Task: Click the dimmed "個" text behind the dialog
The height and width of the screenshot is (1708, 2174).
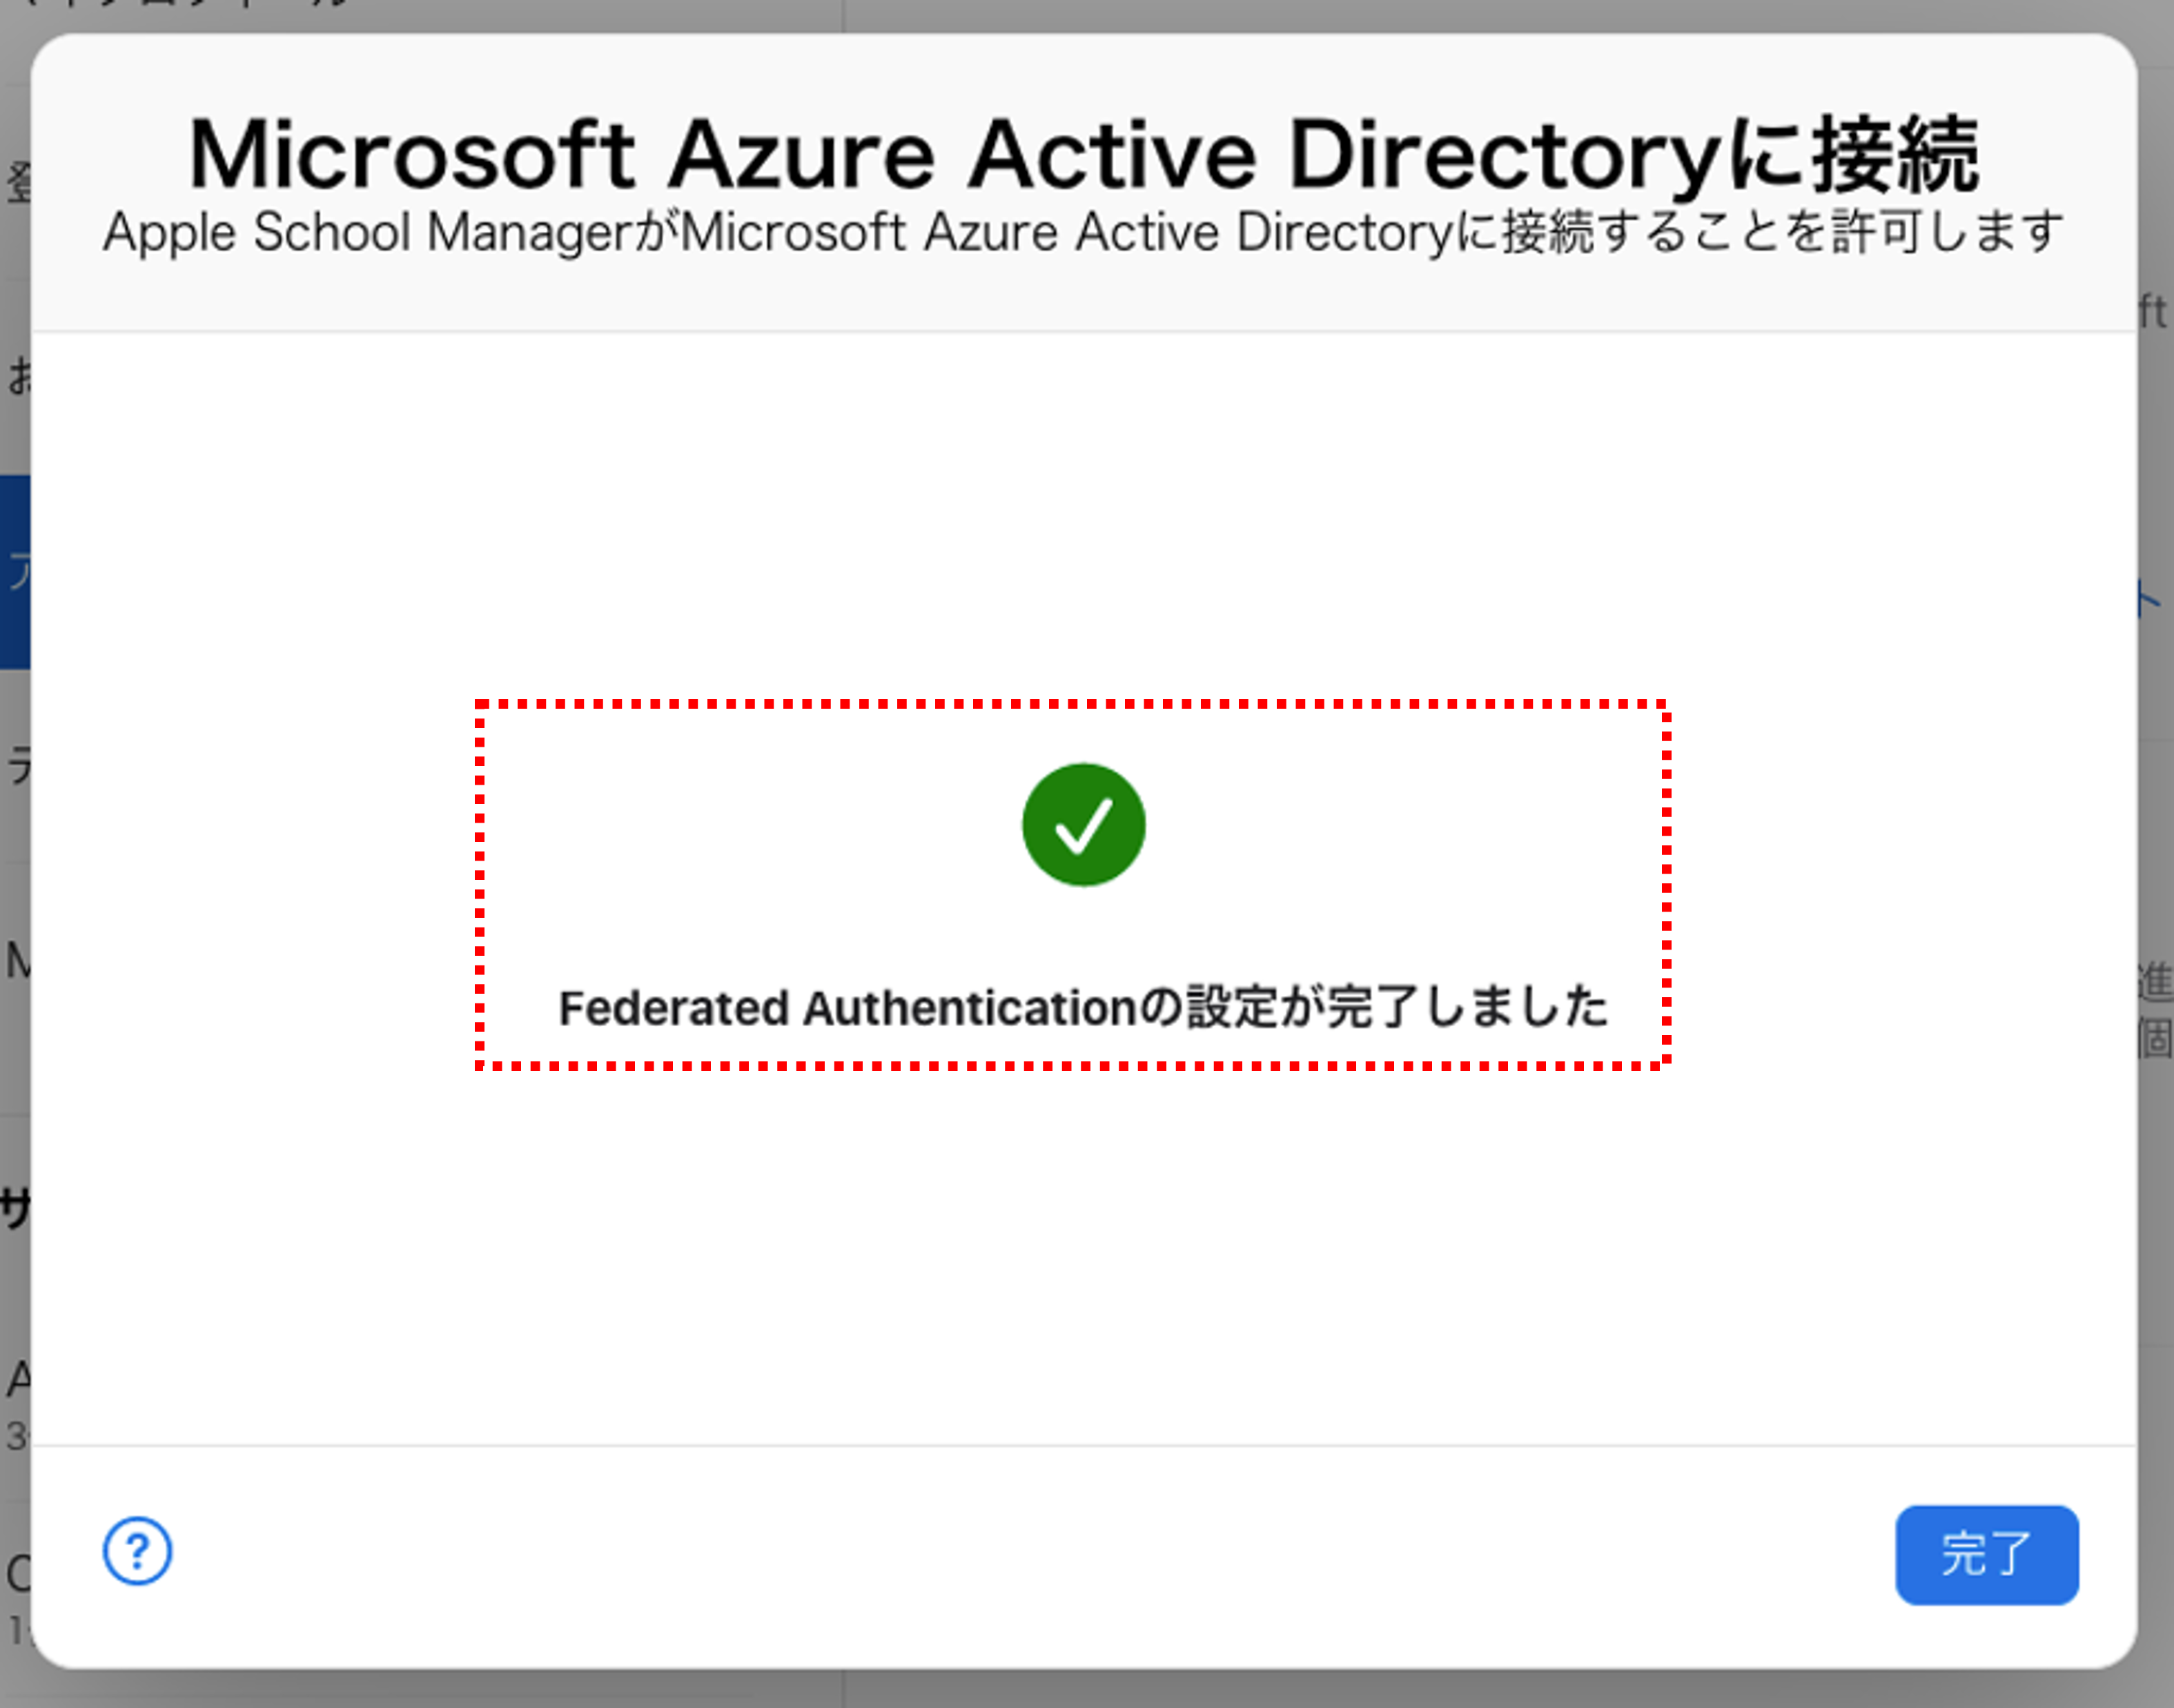Action: click(2156, 1038)
